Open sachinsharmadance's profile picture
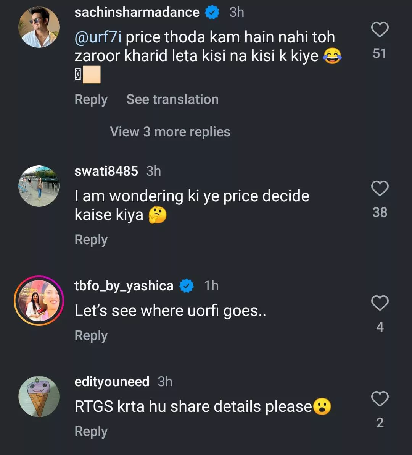 coord(39,27)
